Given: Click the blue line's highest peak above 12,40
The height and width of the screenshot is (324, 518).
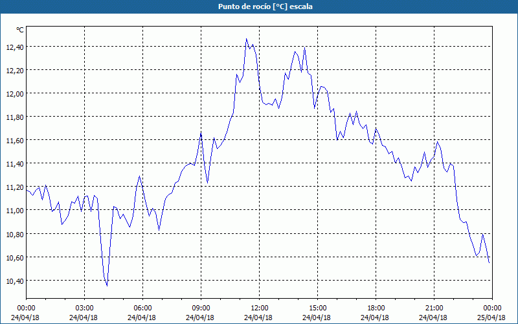Looking at the screenshot, I should click(x=247, y=39).
